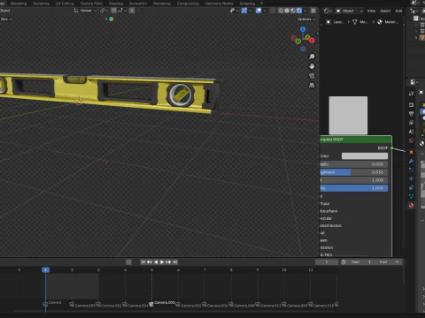
Task: Click the green BSDF output socket
Action: tap(392, 148)
